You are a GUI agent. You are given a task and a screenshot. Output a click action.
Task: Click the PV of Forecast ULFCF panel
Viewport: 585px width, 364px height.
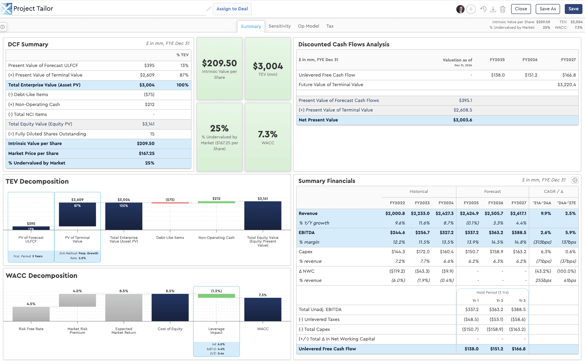[31, 227]
